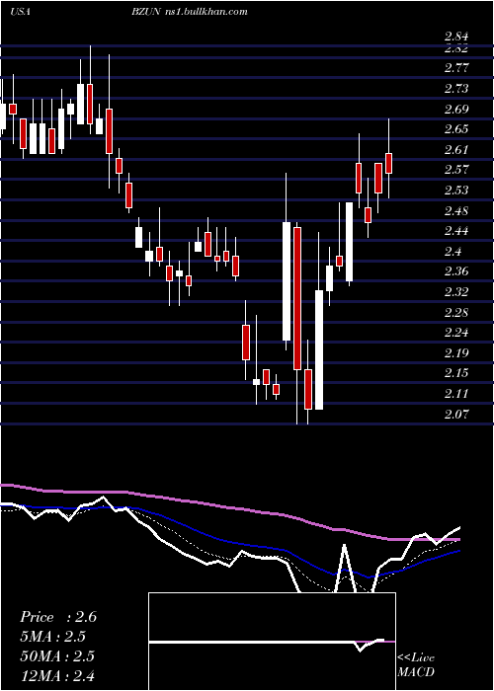Viewport: 494px width, 691px height.
Task: Click the 5MA : 2.5 readout
Action: tap(53, 637)
